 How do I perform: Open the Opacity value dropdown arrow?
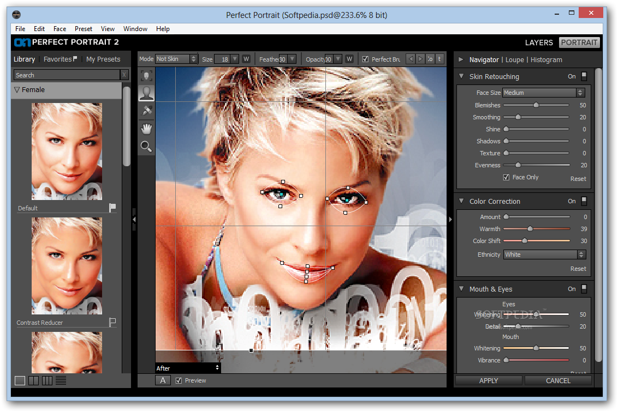click(338, 59)
